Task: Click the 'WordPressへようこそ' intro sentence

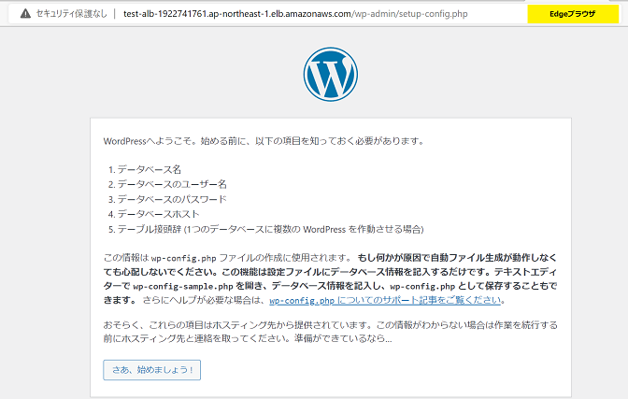Action: (x=264, y=141)
